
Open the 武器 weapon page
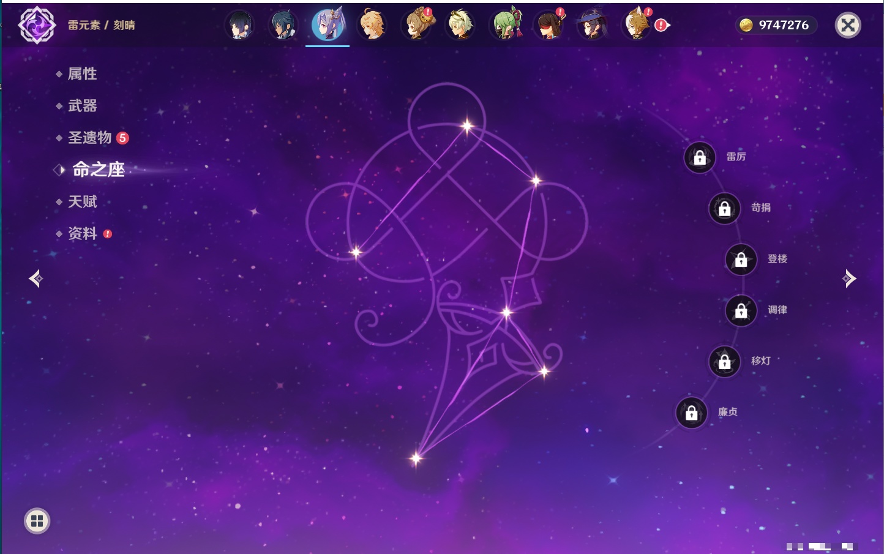pos(82,106)
